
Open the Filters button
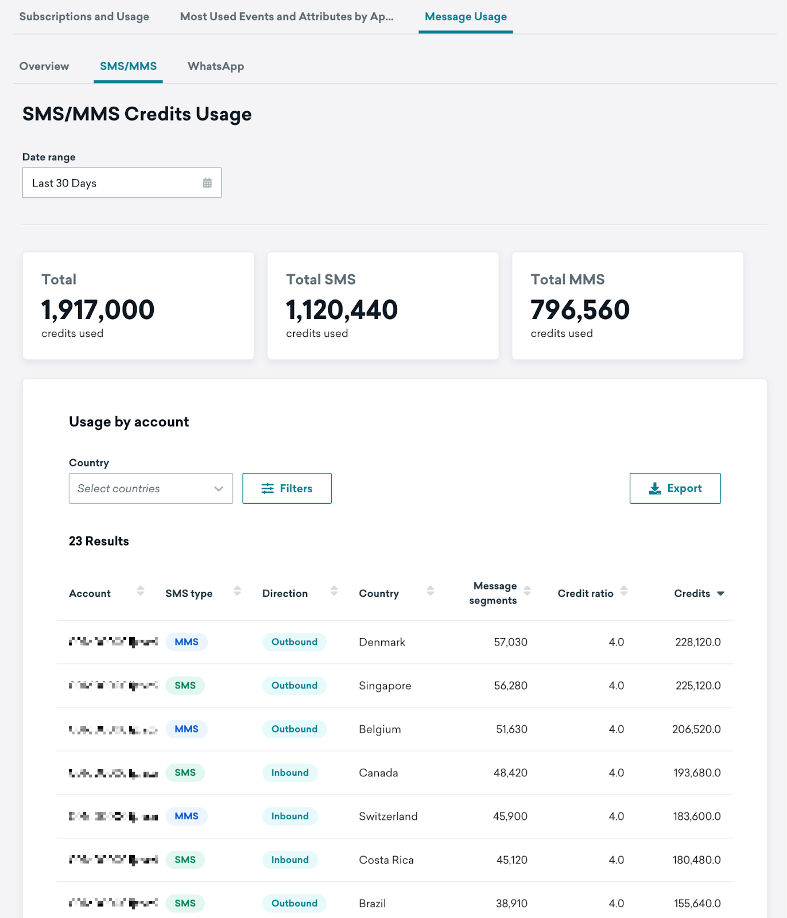(287, 488)
